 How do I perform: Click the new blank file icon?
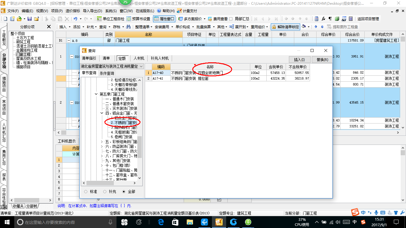(5, 19)
